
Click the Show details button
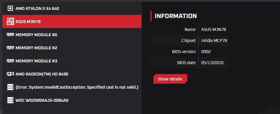(170, 79)
